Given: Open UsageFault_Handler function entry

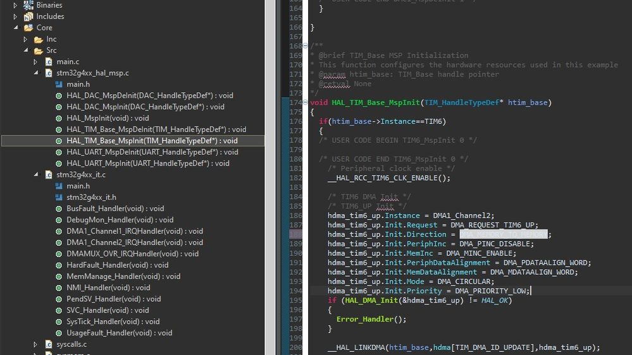Looking at the screenshot, I should click(x=120, y=333).
